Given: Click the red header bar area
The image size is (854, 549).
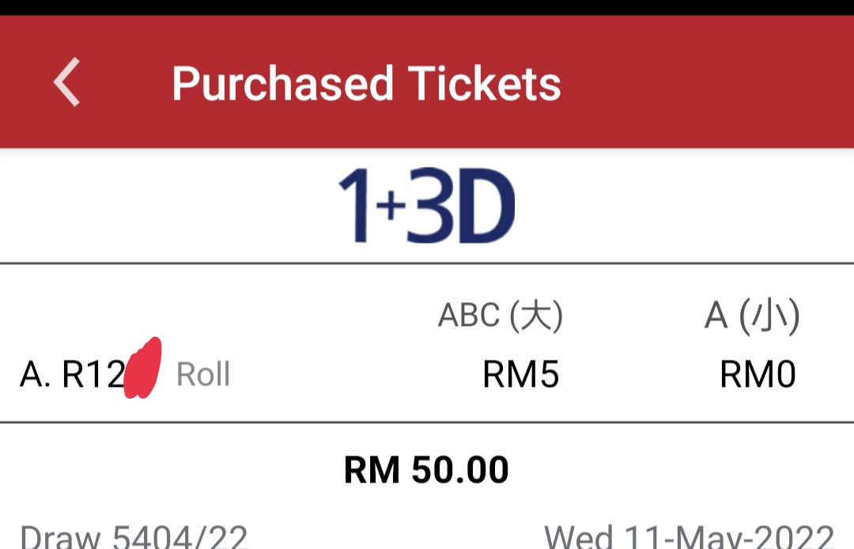Looking at the screenshot, I should (x=427, y=81).
